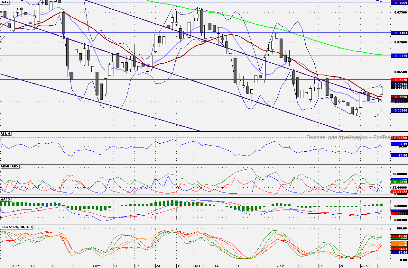This screenshot has height=268, width=408.
Task: Click the Data panel label
Action: point(5,2)
